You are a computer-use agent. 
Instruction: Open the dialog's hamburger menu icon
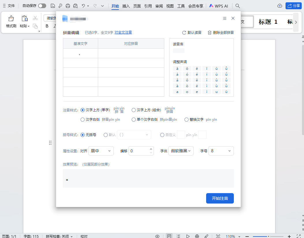pyautogui.click(x=225, y=18)
